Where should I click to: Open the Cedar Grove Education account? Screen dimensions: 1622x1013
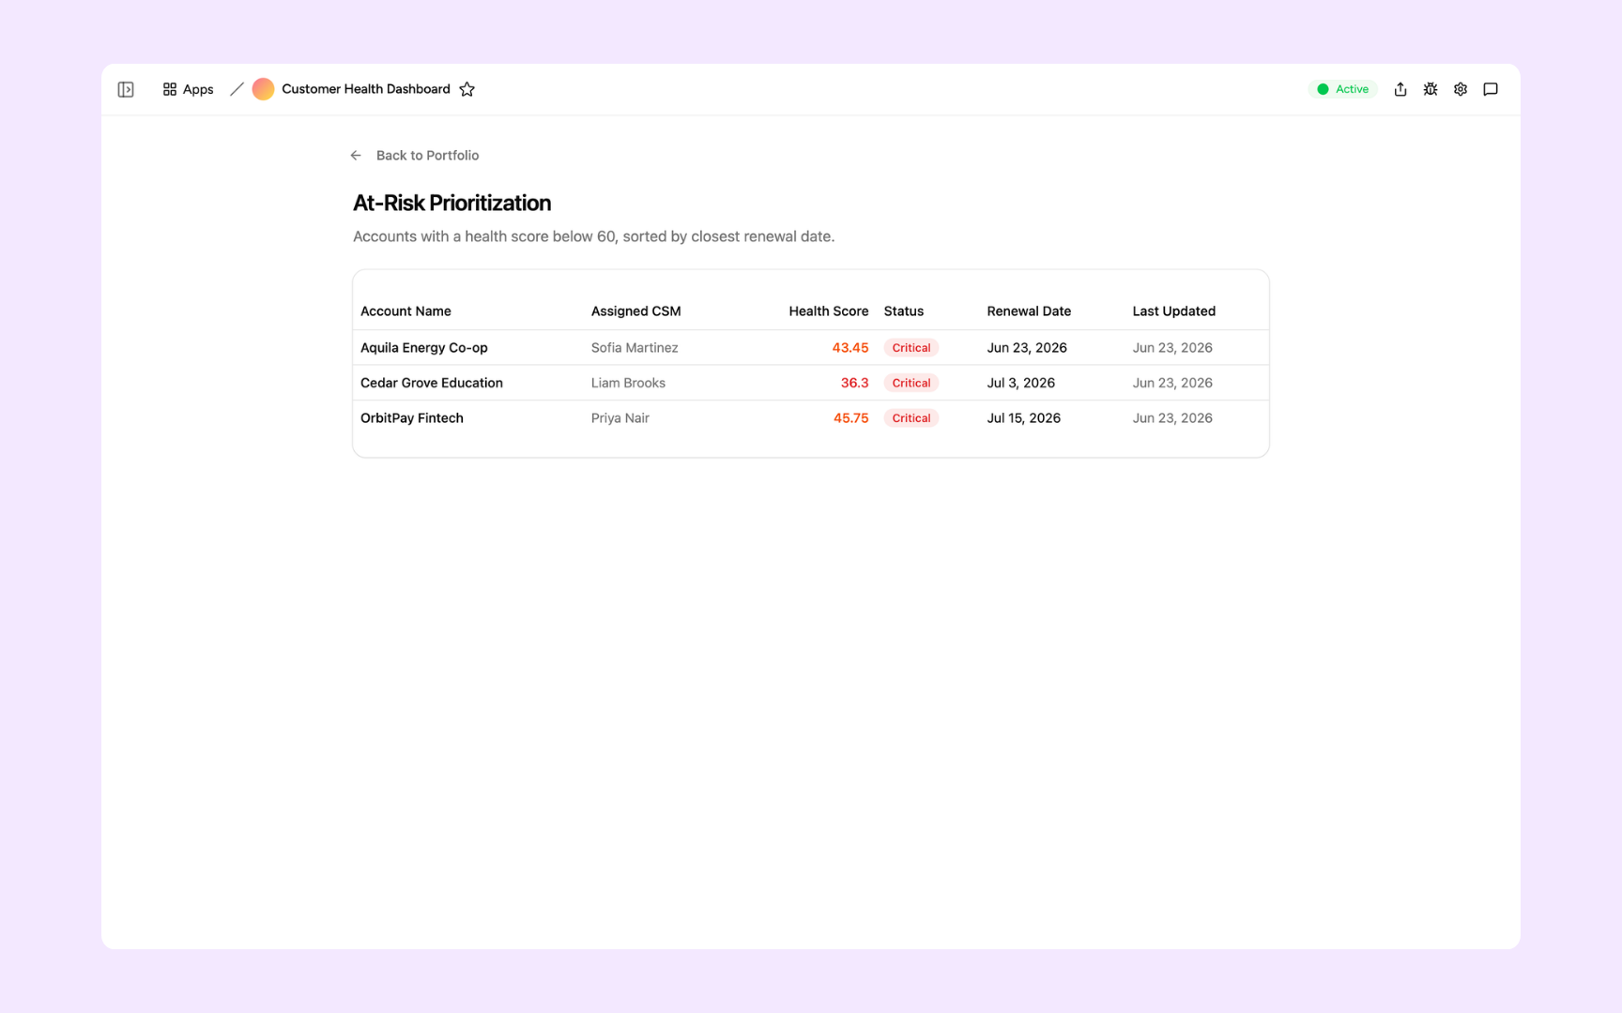[432, 383]
